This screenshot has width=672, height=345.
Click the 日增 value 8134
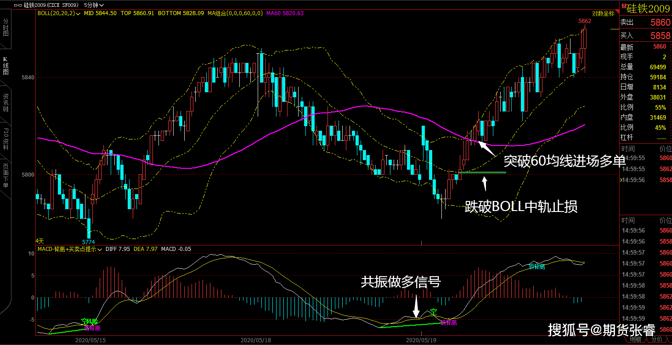pos(660,87)
